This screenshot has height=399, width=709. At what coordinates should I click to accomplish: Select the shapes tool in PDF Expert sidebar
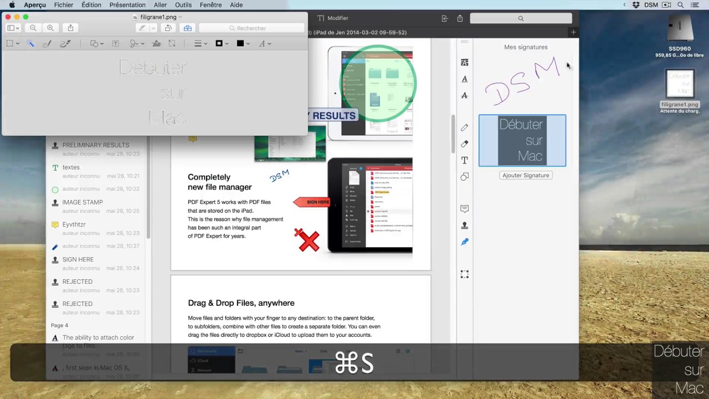(465, 176)
